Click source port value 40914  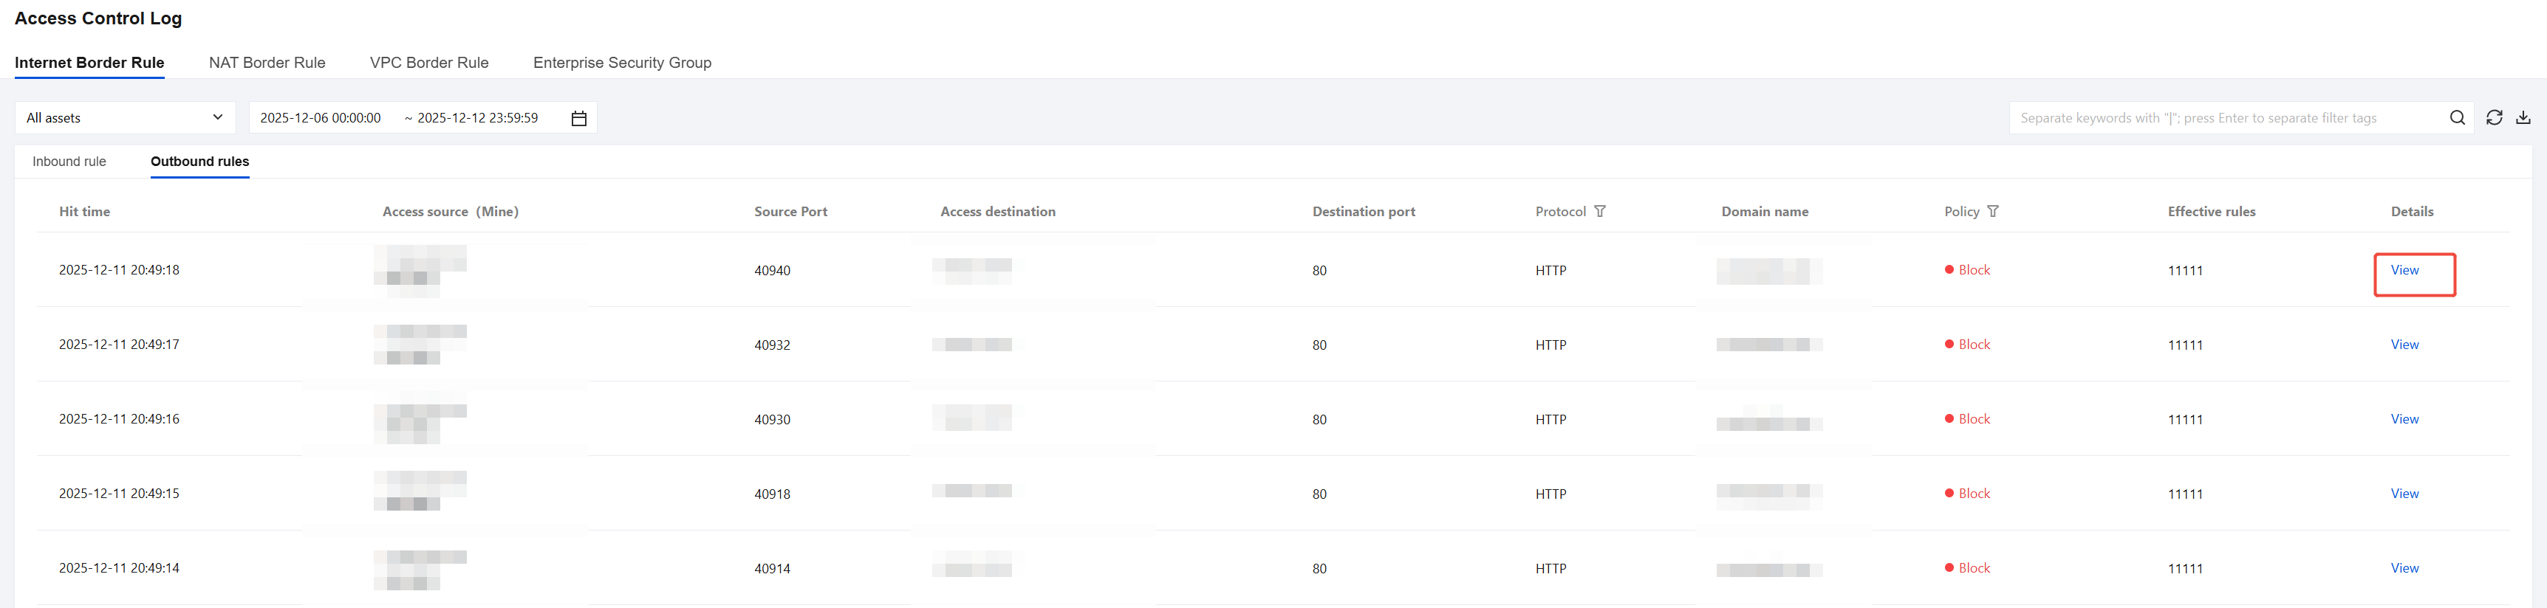pyautogui.click(x=772, y=568)
